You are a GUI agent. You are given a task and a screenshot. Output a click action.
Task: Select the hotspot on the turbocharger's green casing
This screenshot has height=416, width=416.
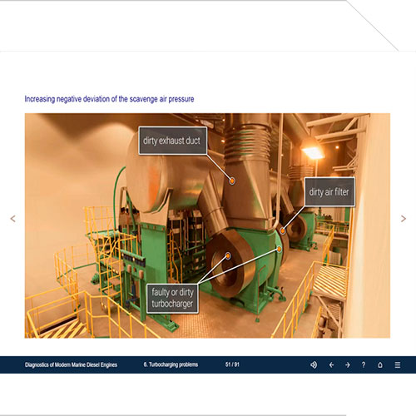280,249
